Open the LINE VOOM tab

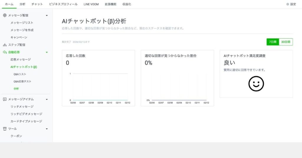[x=91, y=4]
